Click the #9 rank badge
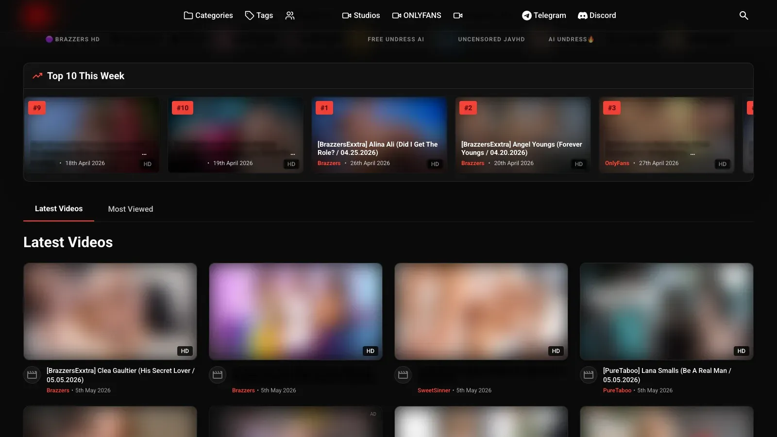 coord(37,108)
